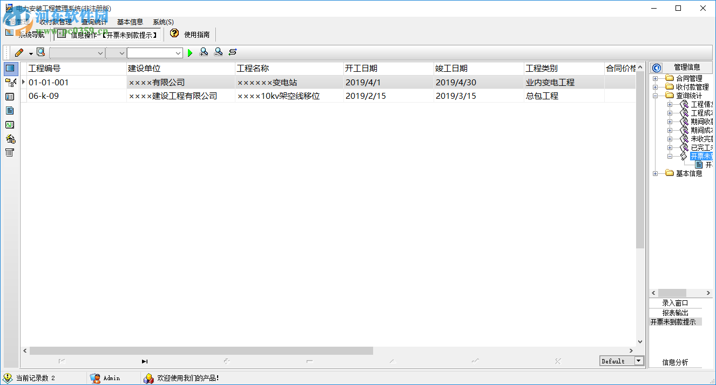Click the 总包工程 category cell

564,96
